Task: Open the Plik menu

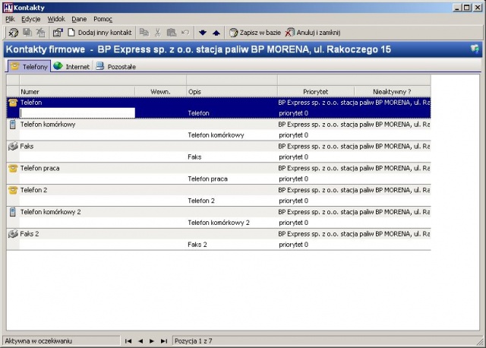Action: coord(10,19)
